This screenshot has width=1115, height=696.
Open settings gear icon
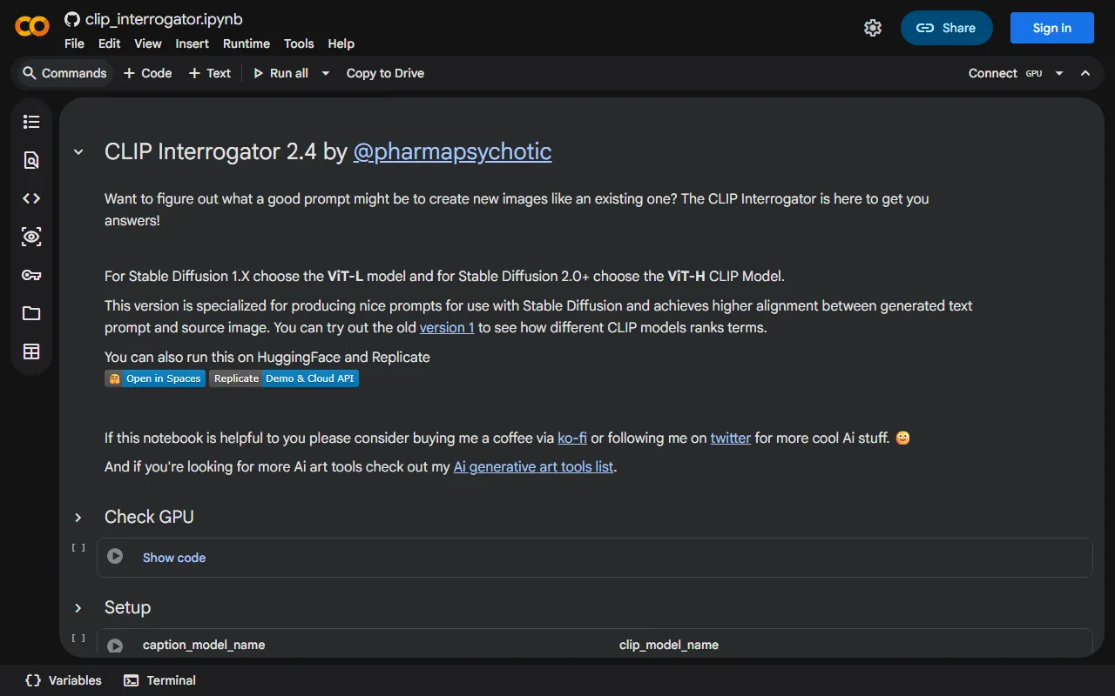pyautogui.click(x=872, y=28)
